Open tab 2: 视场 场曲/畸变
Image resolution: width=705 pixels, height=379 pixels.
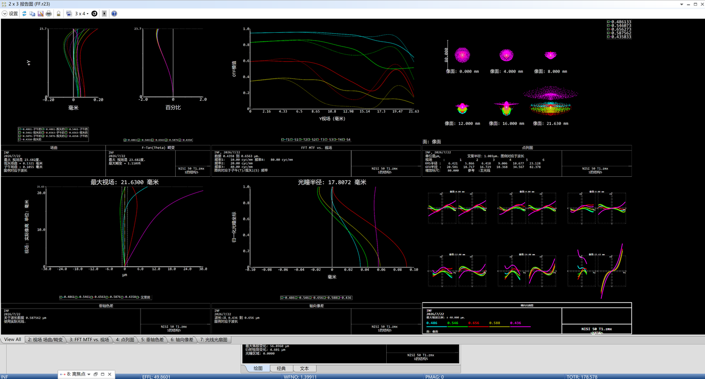45,339
